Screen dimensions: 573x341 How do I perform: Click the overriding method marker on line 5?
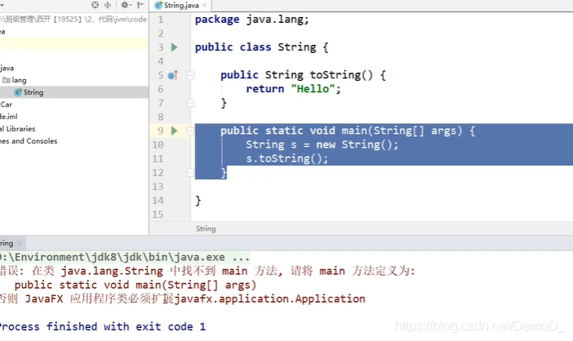173,75
